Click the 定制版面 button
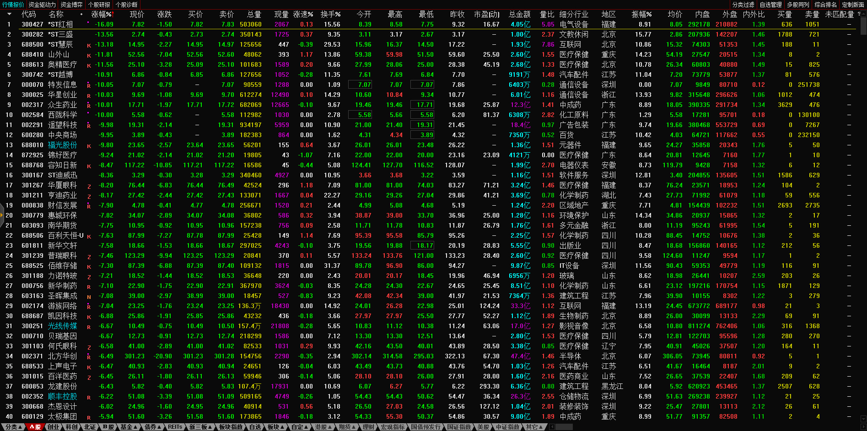 tap(853, 5)
